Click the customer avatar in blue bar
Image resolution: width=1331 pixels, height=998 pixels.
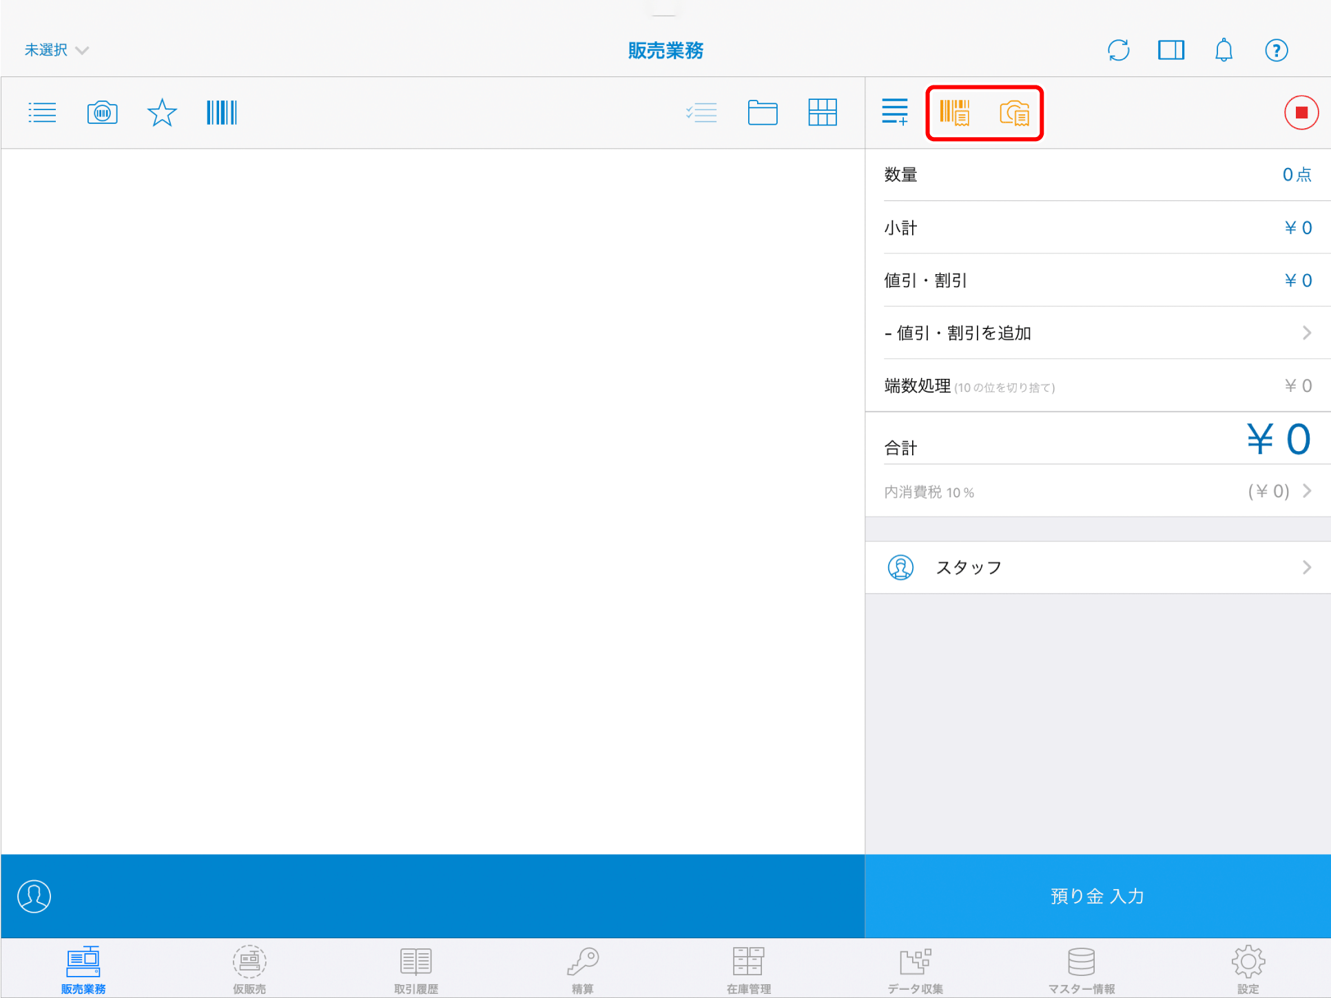[34, 896]
